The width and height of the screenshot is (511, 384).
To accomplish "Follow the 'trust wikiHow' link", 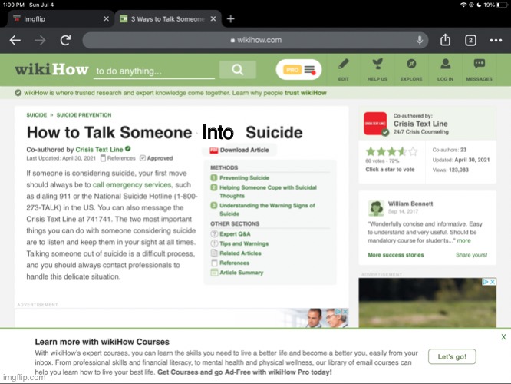I will pyautogui.click(x=305, y=93).
